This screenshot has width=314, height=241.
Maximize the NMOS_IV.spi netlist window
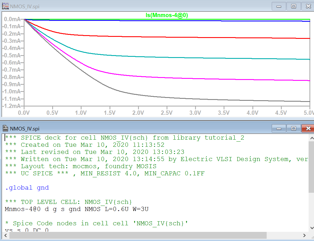tap(293, 128)
